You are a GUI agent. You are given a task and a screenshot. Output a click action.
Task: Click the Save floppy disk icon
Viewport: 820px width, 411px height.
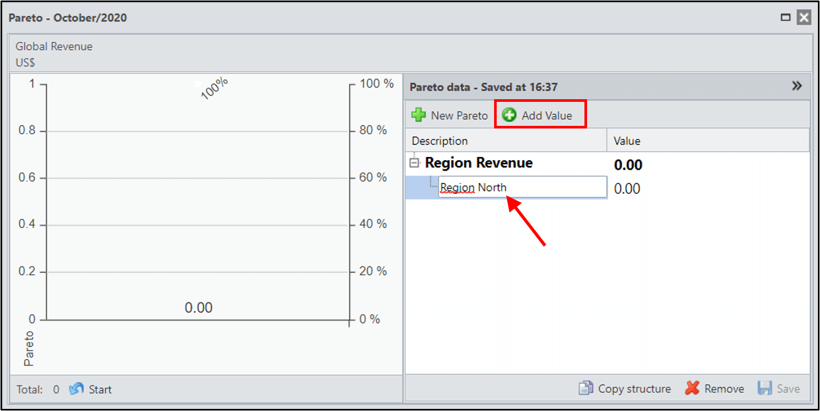765,388
